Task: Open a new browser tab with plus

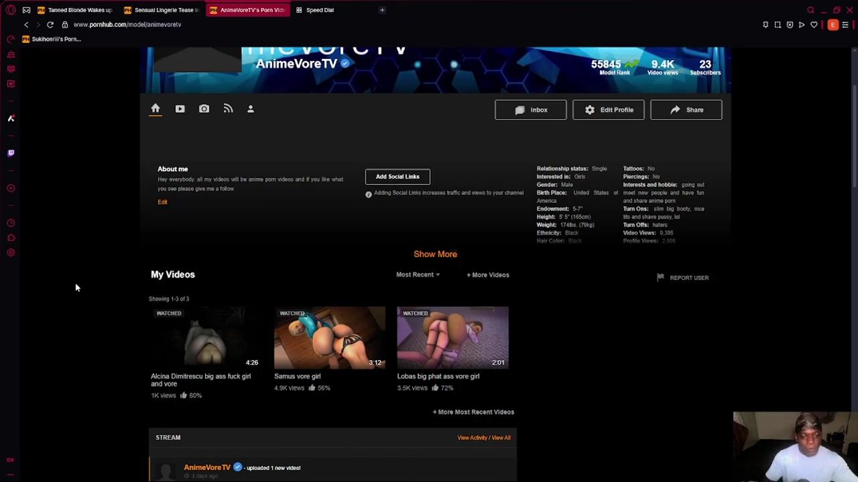Action: point(382,10)
